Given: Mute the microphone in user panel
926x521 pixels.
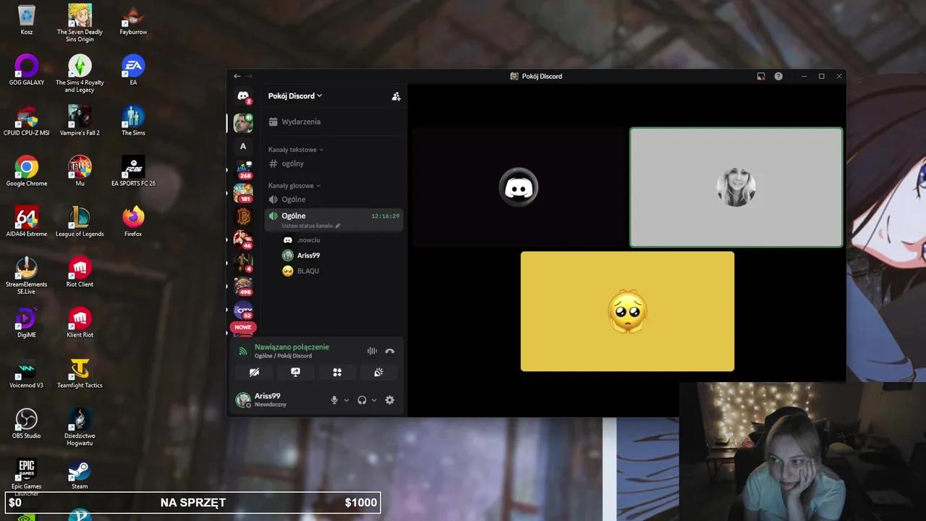Looking at the screenshot, I should coord(334,400).
